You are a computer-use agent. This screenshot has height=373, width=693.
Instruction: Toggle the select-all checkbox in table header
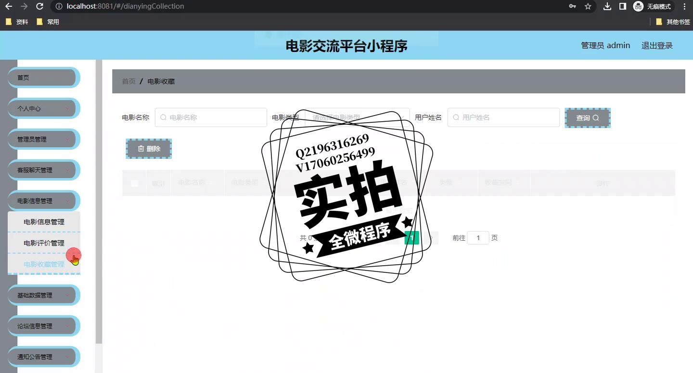134,183
